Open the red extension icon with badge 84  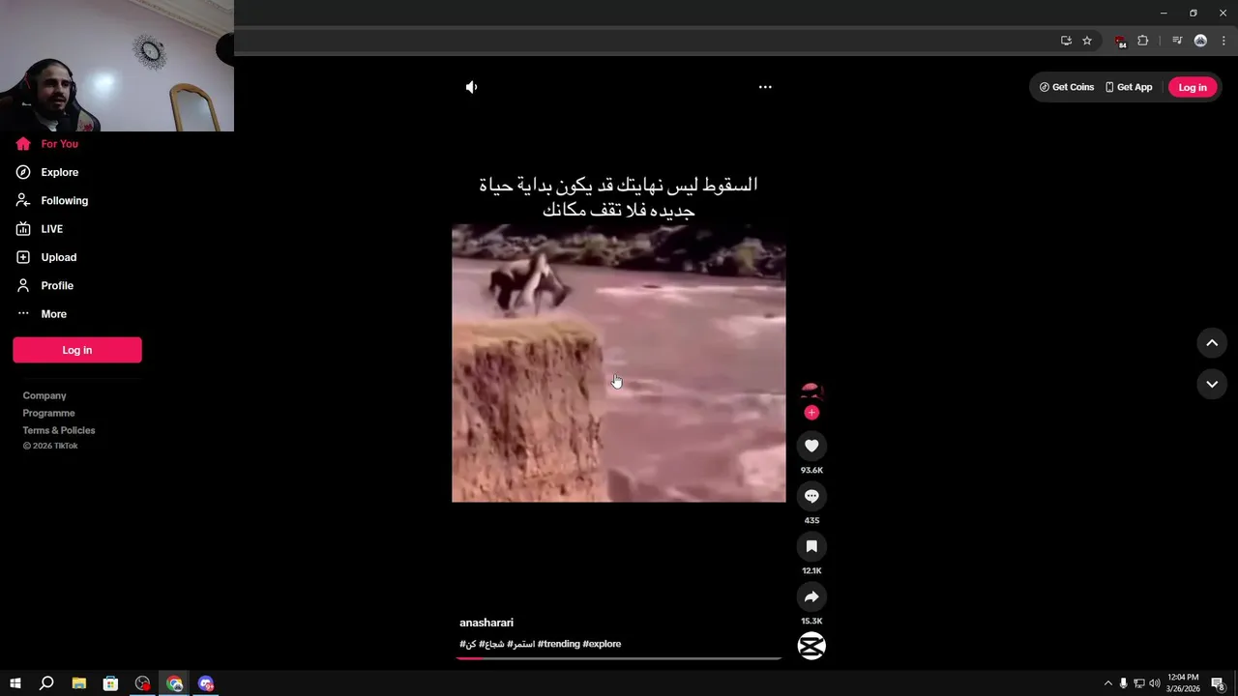coord(1120,42)
